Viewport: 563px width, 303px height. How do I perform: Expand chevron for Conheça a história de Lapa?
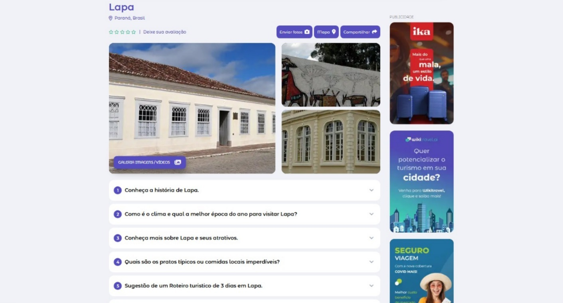371,190
